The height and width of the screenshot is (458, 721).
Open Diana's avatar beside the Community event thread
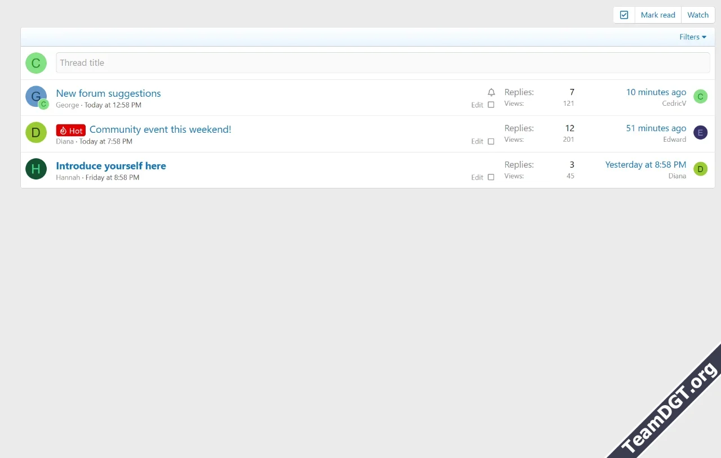[36, 133]
